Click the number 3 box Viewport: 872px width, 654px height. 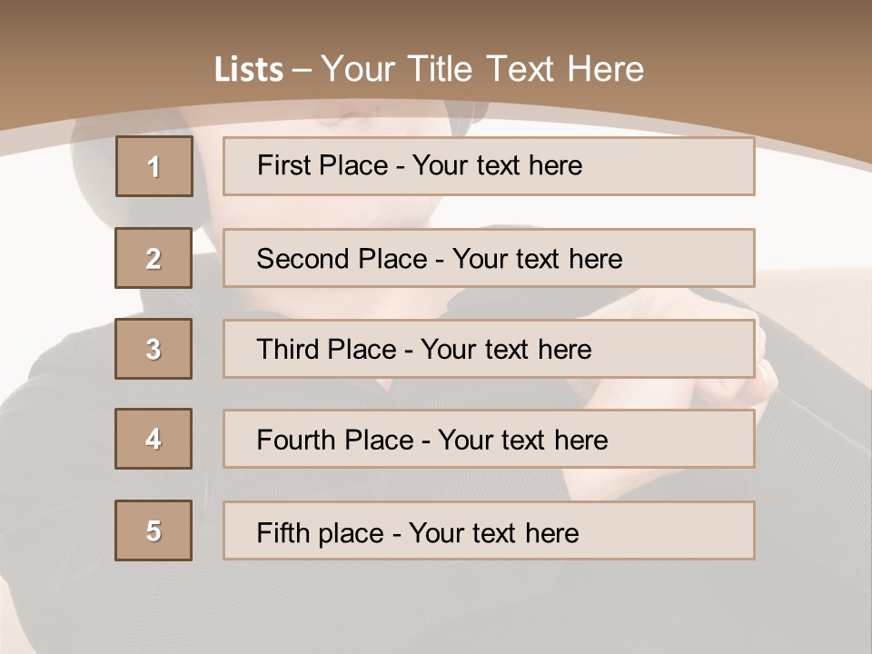coord(154,349)
